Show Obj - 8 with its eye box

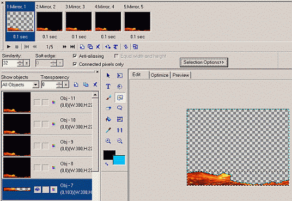pos(37,168)
